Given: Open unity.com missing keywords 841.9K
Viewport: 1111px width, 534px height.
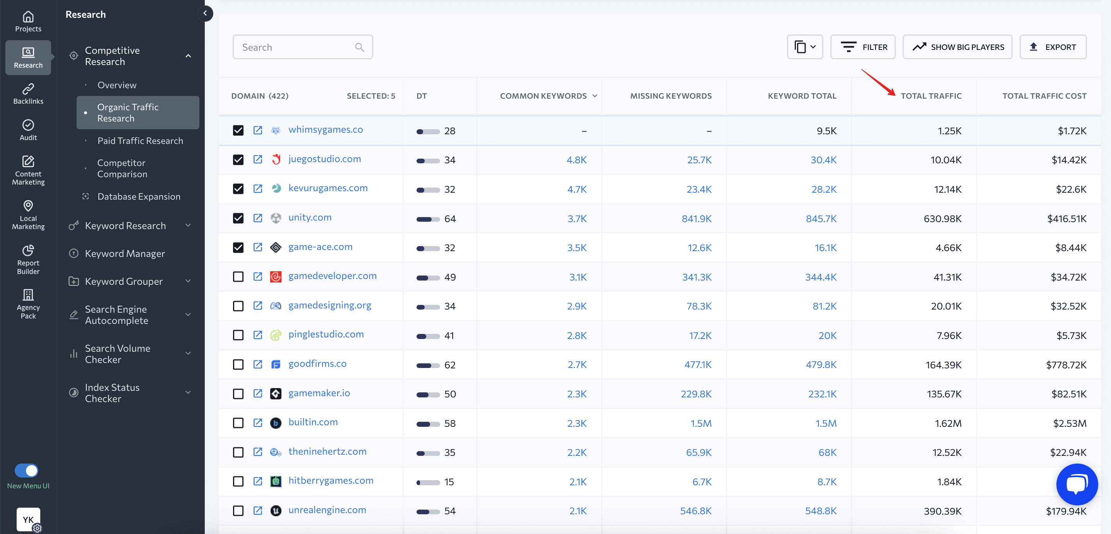Looking at the screenshot, I should click(696, 219).
